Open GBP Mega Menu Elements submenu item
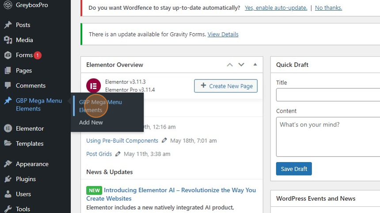The width and height of the screenshot is (380, 213). pyautogui.click(x=100, y=106)
